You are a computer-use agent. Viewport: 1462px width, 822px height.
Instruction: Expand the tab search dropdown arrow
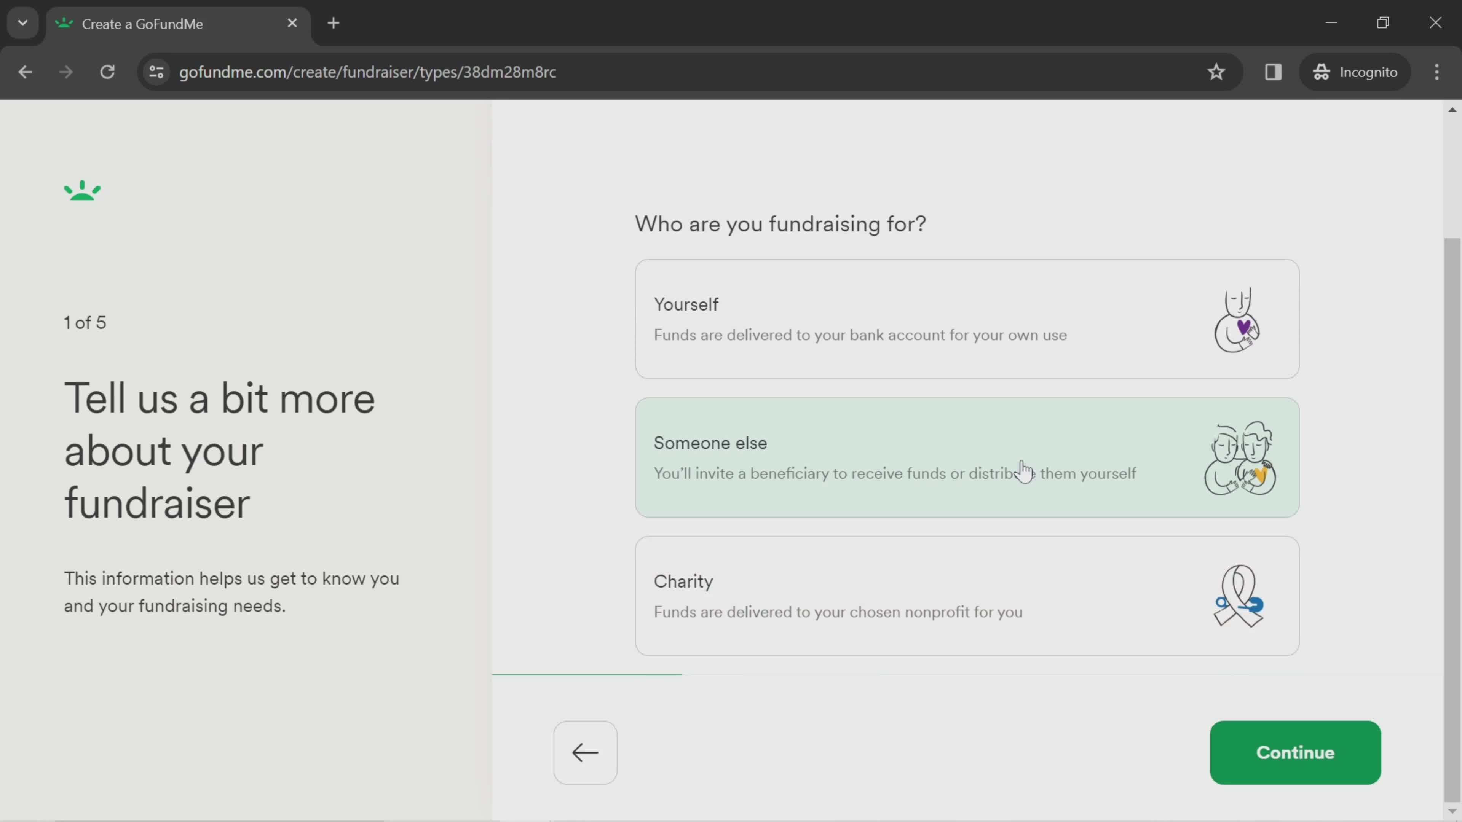pyautogui.click(x=23, y=23)
